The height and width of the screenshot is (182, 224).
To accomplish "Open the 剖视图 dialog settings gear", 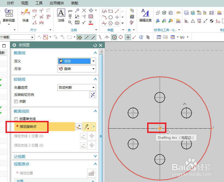I will coord(14,45).
